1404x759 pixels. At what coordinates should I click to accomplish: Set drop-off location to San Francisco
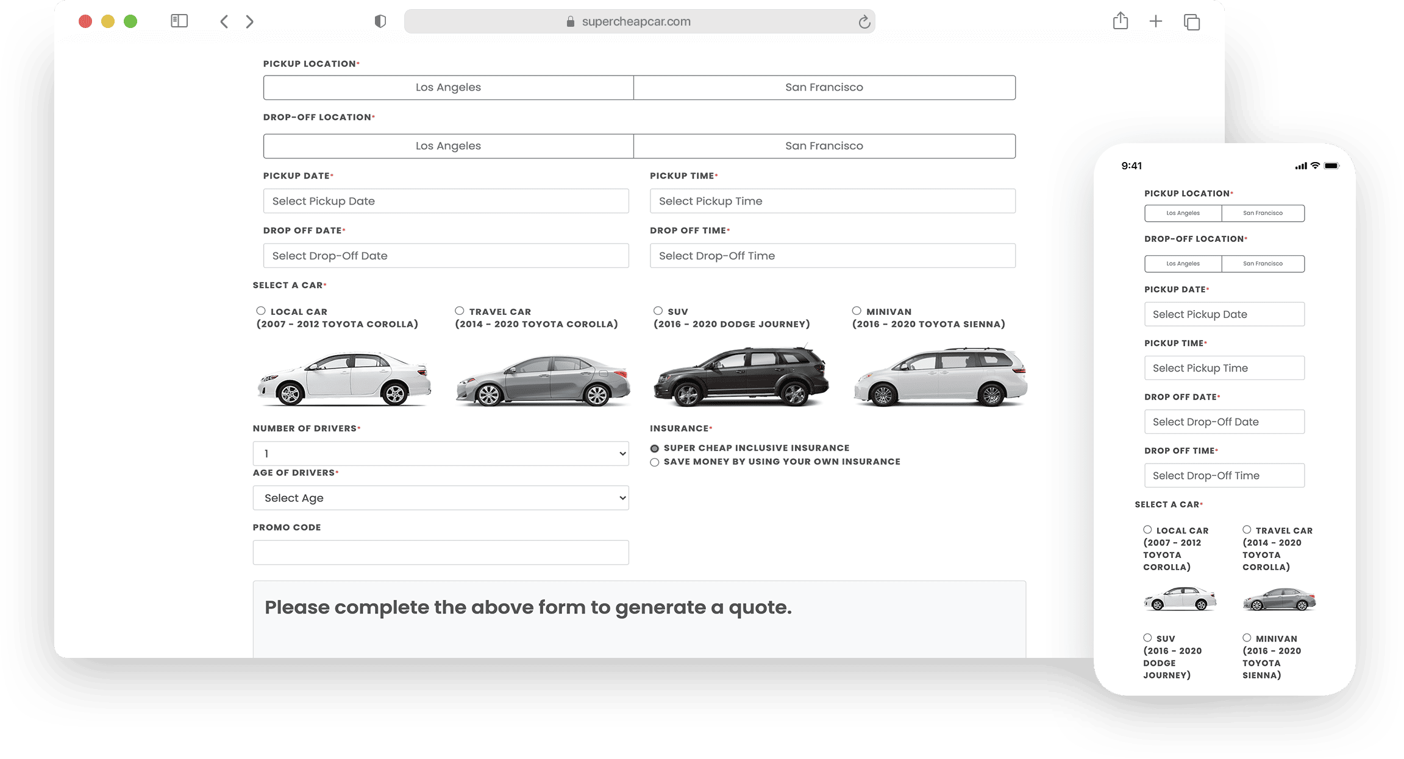tap(824, 146)
